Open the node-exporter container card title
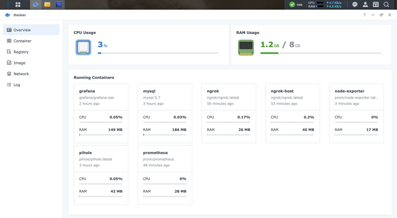Viewport: 397px width, 218px height. 350,91
